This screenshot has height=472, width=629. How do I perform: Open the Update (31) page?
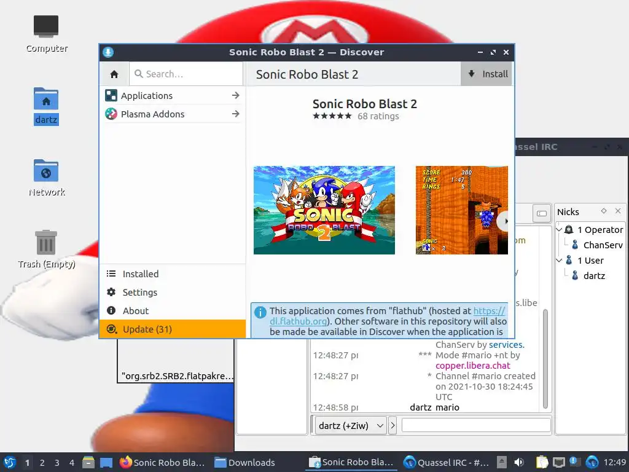173,329
